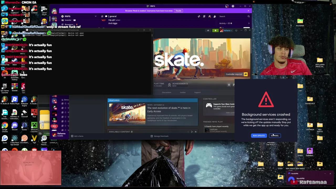Open Discord help question mark icon
Image resolution: width=336 pixels, height=189 pixels.
point(233,6)
